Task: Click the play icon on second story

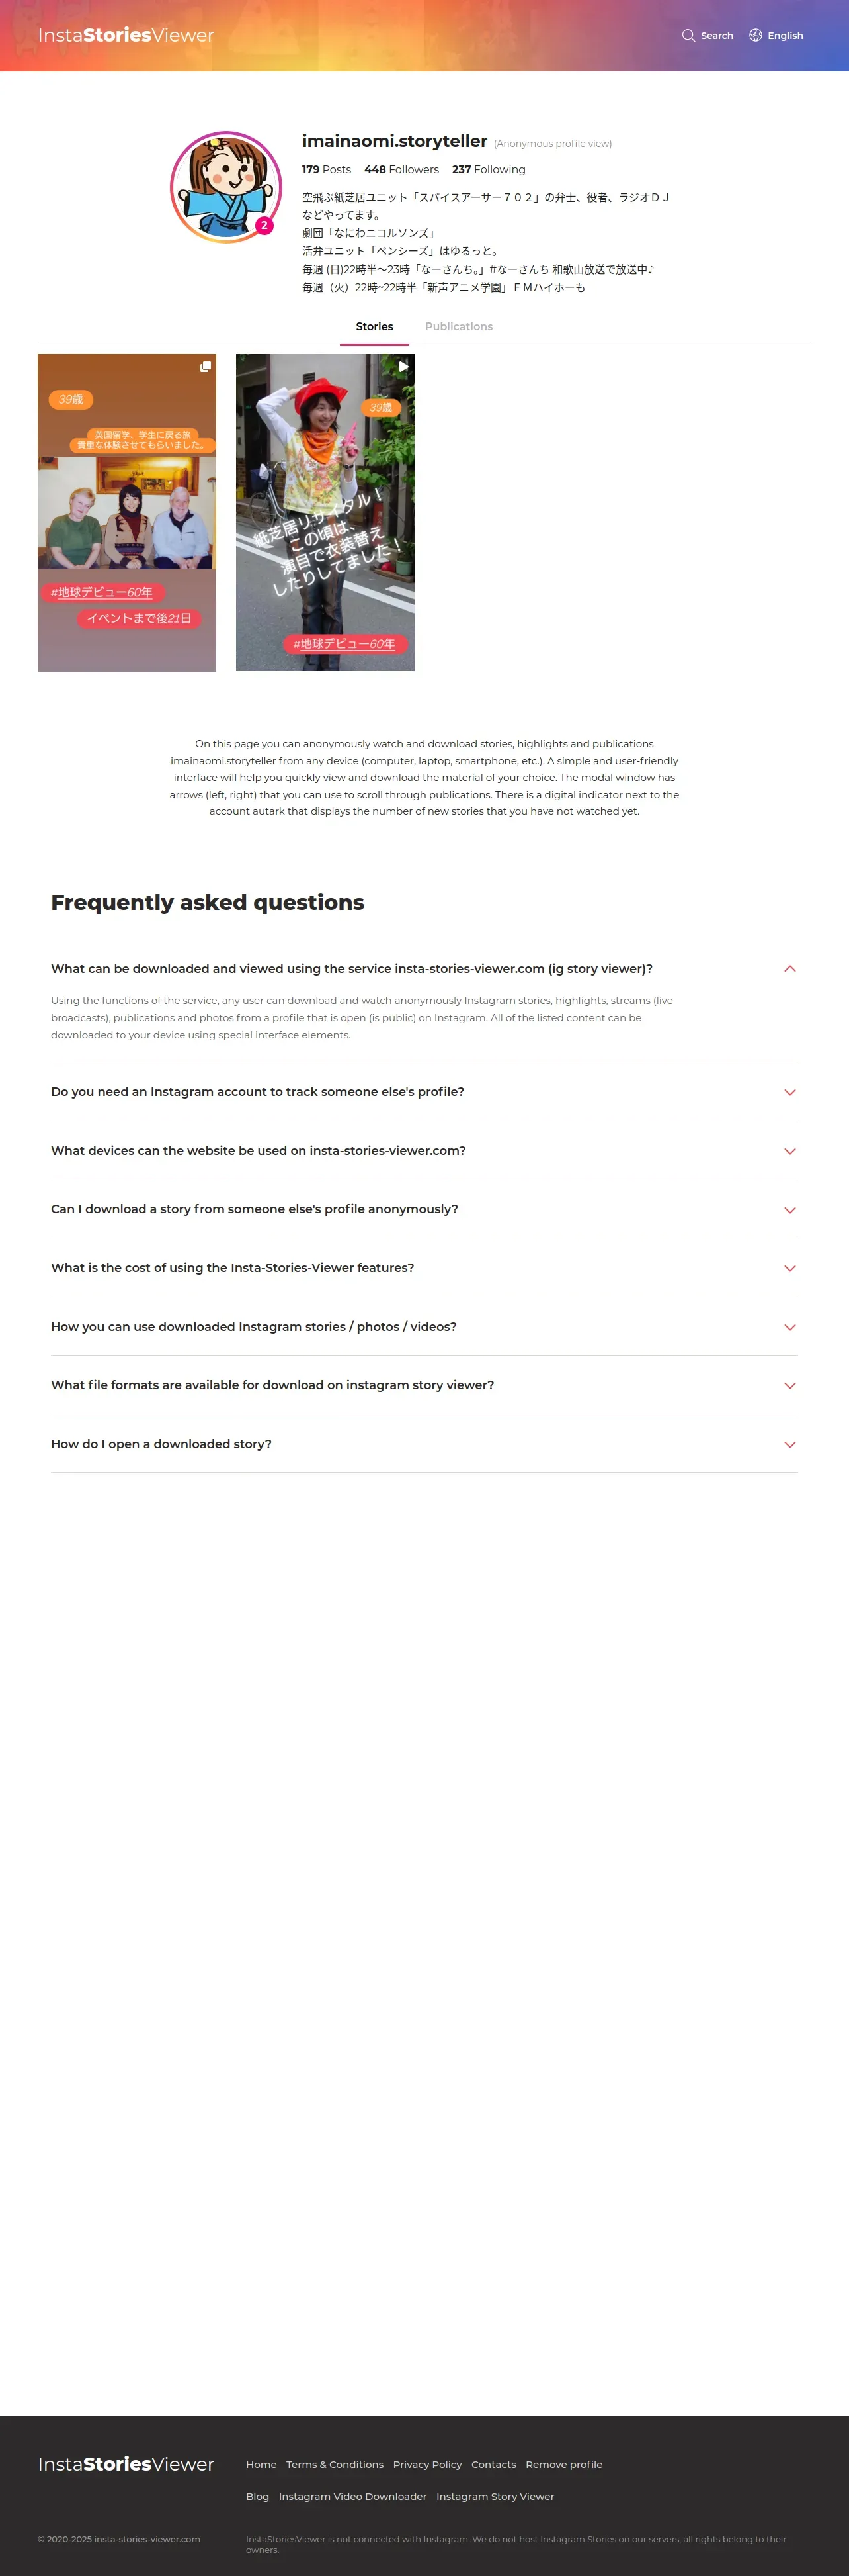Action: (x=403, y=367)
